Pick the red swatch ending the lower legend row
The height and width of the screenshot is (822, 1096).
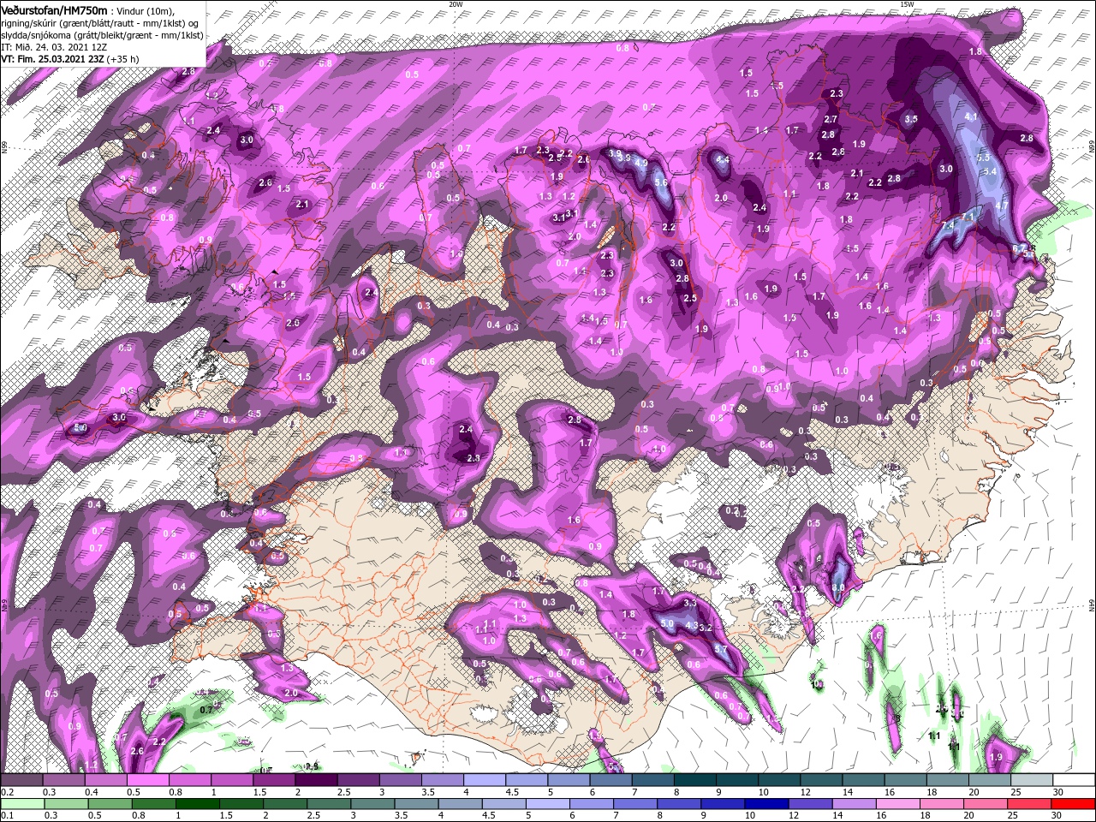[1075, 805]
